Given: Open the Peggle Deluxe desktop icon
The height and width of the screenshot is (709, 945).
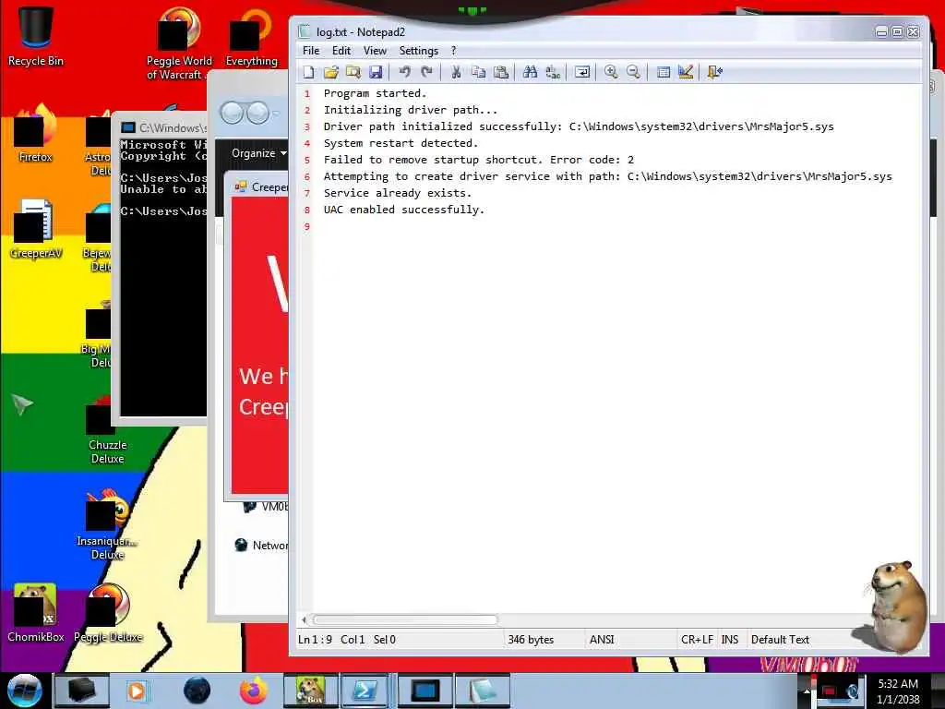Looking at the screenshot, I should coord(108,613).
